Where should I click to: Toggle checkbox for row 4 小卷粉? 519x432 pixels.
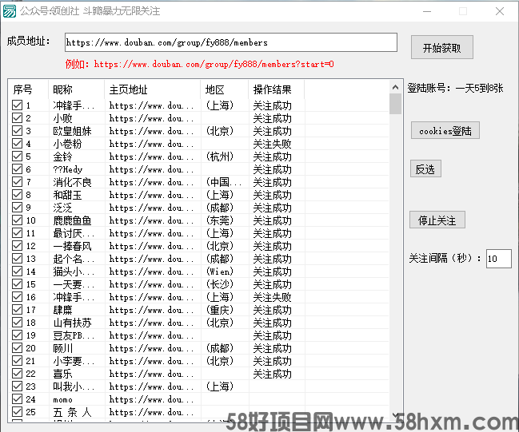point(18,144)
